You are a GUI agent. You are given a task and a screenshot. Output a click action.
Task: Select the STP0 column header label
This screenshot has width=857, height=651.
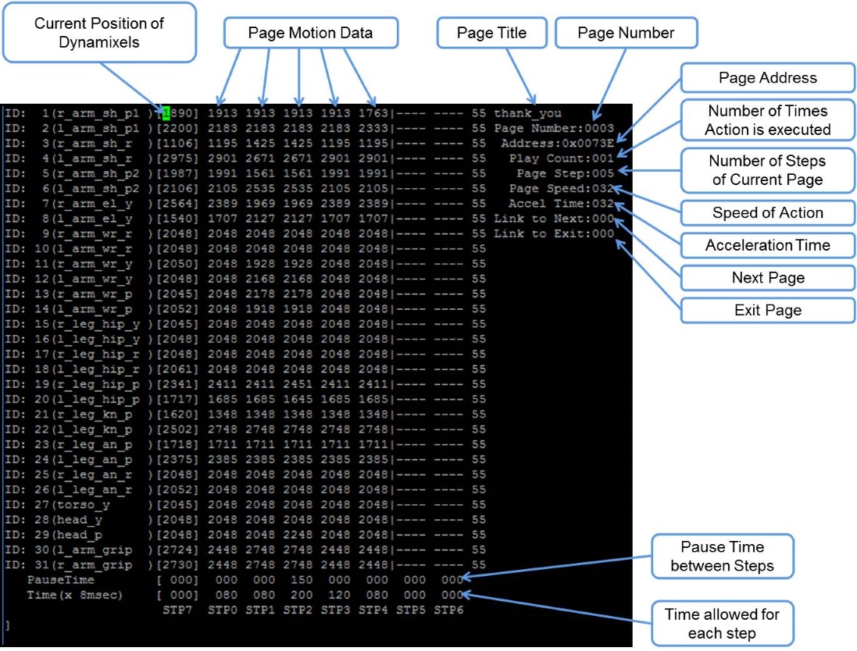[x=223, y=610]
